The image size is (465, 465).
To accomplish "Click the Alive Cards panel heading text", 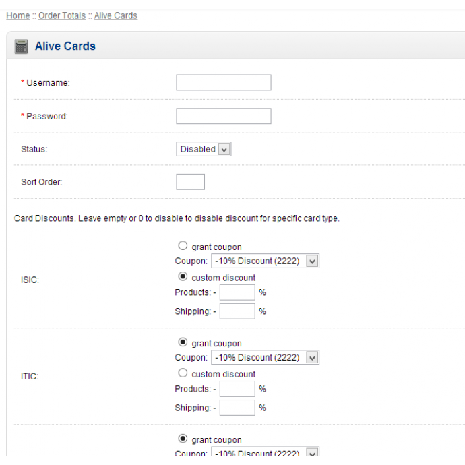I will 65,46.
